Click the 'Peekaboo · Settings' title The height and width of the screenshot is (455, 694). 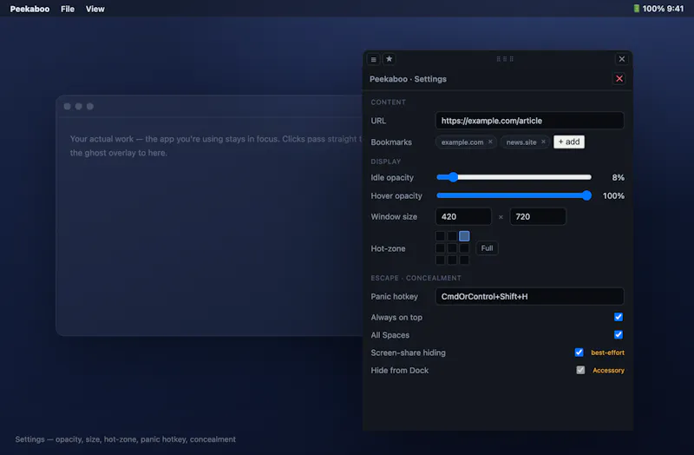(408, 79)
